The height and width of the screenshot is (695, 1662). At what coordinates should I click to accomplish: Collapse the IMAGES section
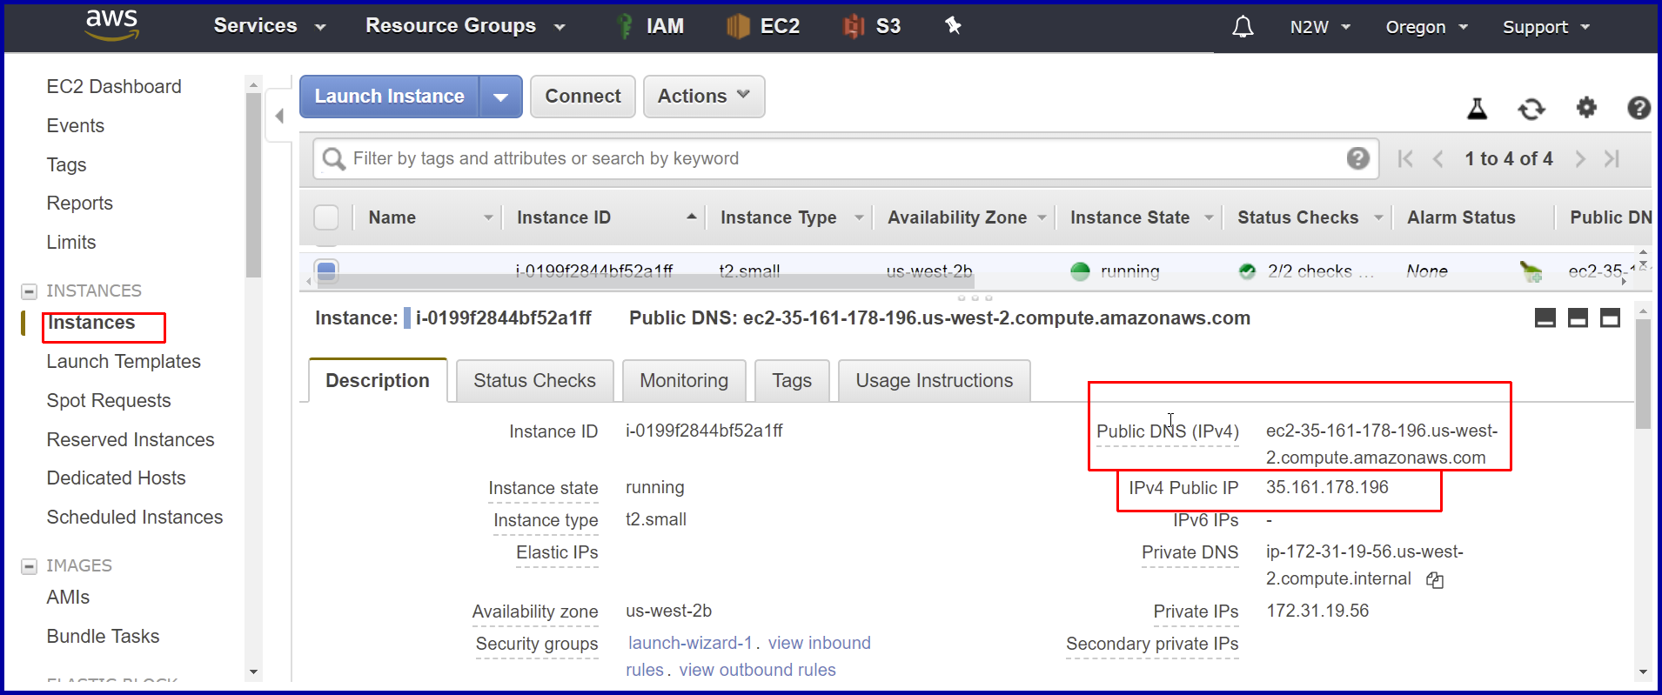(x=29, y=566)
